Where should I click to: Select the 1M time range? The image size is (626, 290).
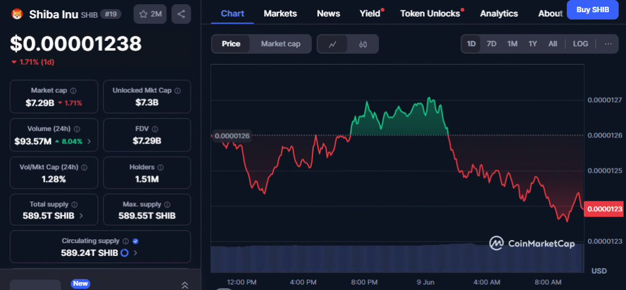[512, 44]
